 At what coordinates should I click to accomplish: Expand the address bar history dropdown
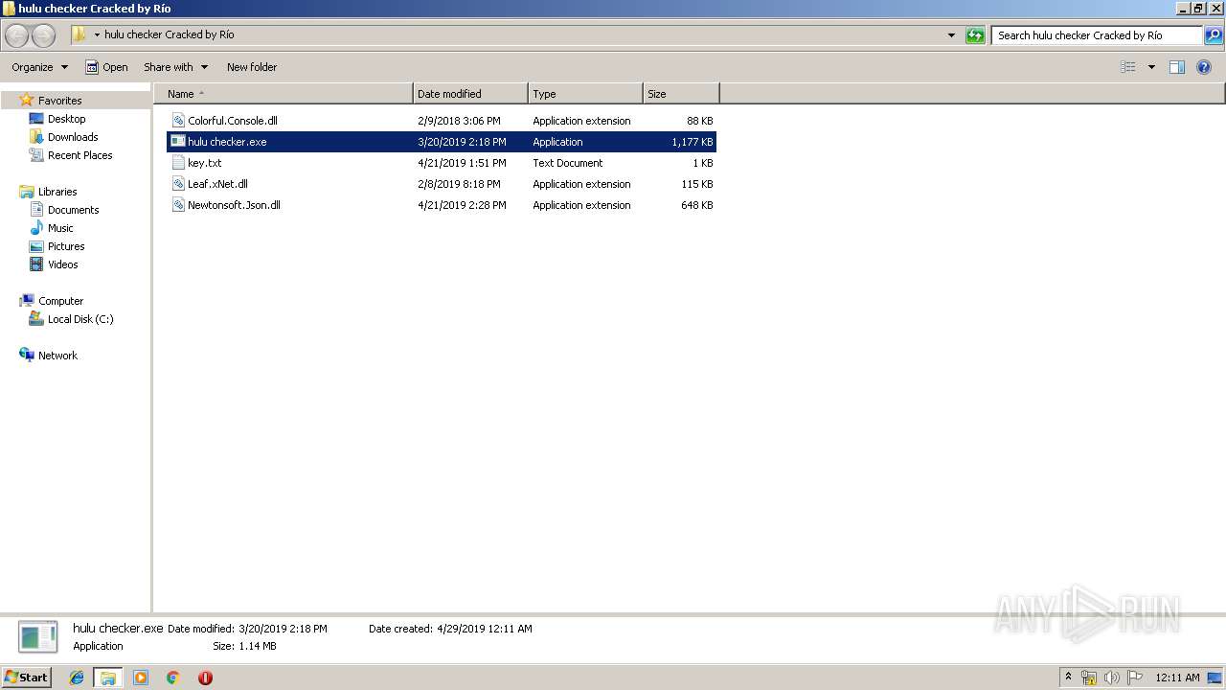pos(951,35)
